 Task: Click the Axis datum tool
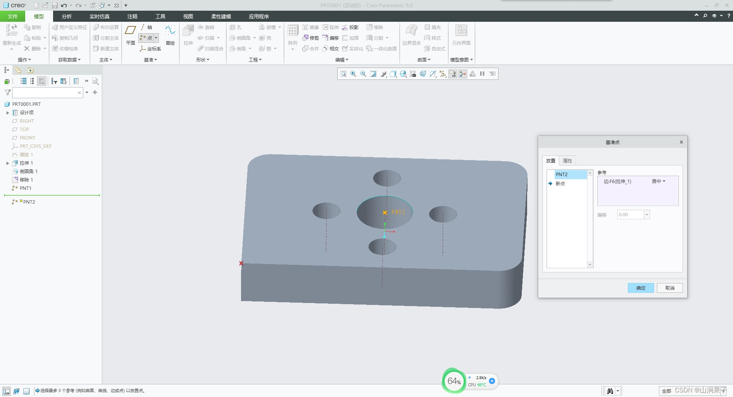pos(146,28)
